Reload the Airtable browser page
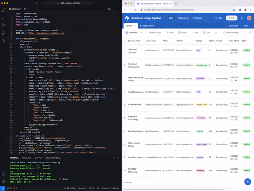 (136, 10)
